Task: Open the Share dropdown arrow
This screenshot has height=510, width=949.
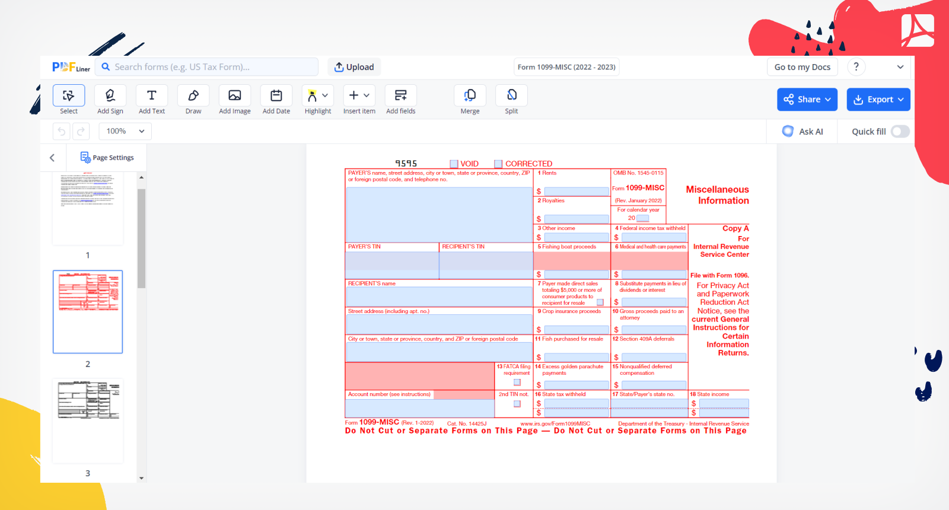Action: pos(828,100)
